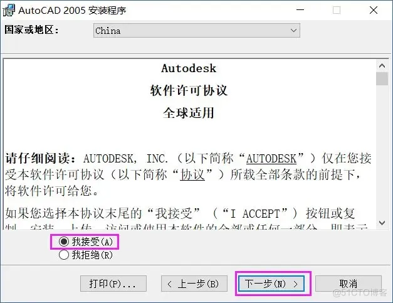Click the 取消 button

348,284
